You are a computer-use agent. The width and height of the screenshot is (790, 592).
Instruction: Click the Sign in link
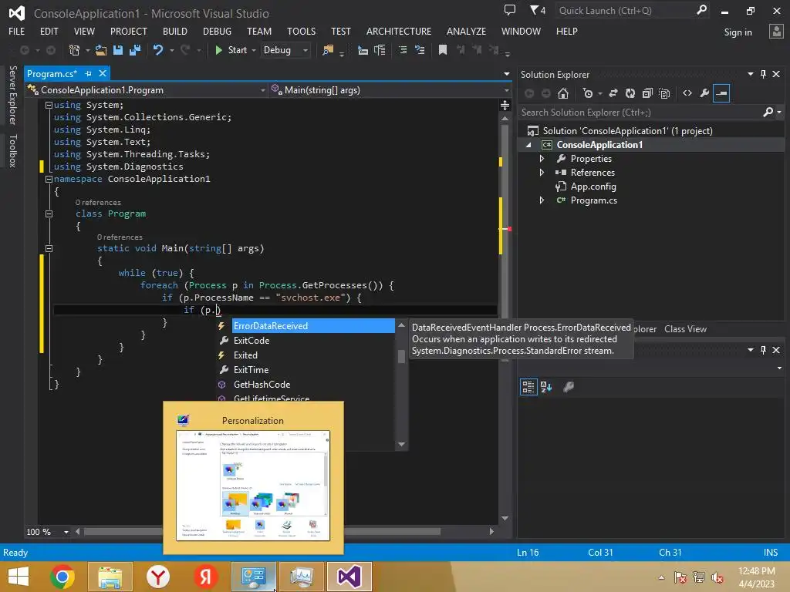point(738,32)
